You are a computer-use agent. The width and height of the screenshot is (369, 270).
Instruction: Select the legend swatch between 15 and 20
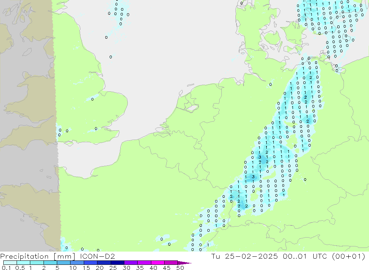pyautogui.click(x=91, y=263)
